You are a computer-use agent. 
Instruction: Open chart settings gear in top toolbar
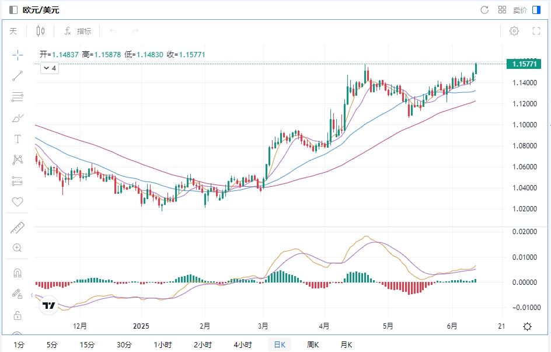pyautogui.click(x=514, y=31)
